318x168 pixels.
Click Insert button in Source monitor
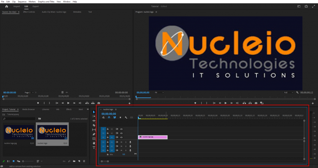pos(87,103)
